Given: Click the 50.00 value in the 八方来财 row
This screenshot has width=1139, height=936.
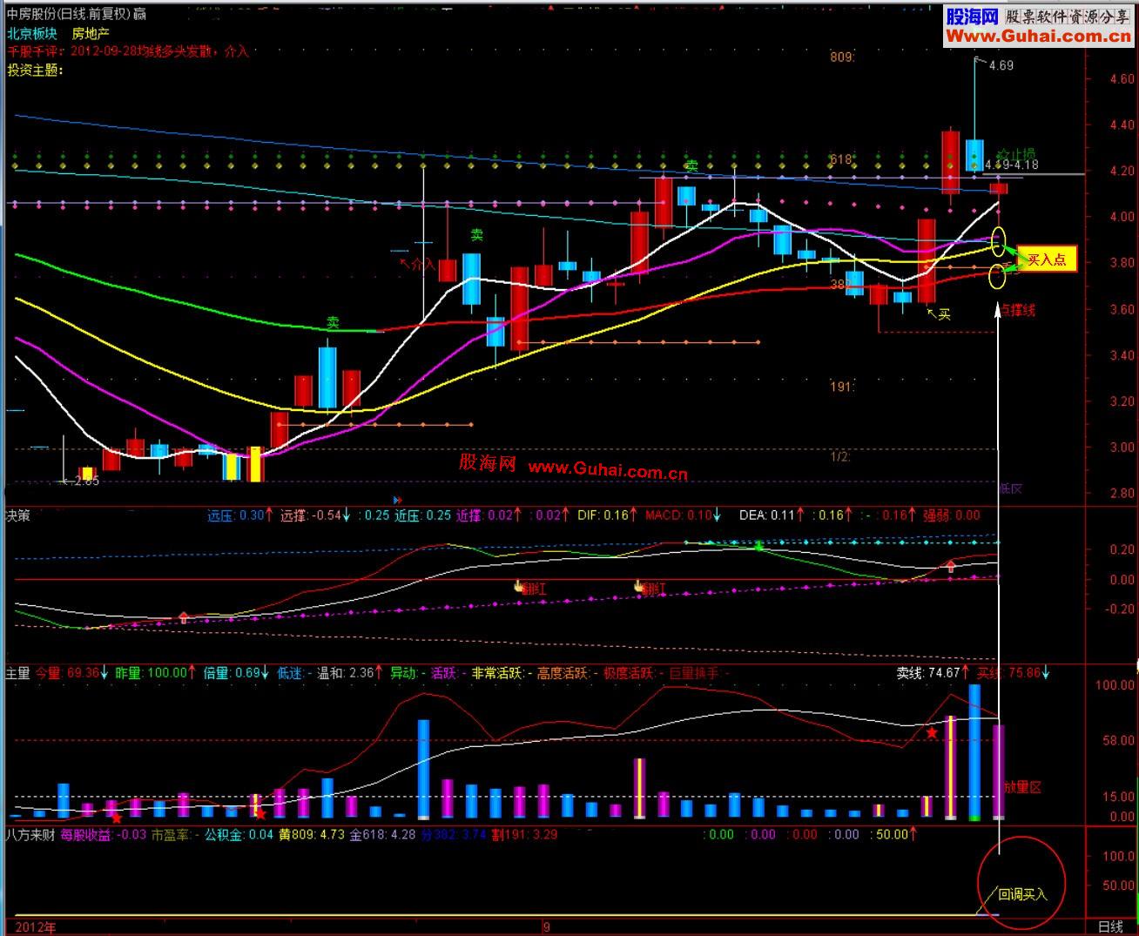Looking at the screenshot, I should 890,834.
